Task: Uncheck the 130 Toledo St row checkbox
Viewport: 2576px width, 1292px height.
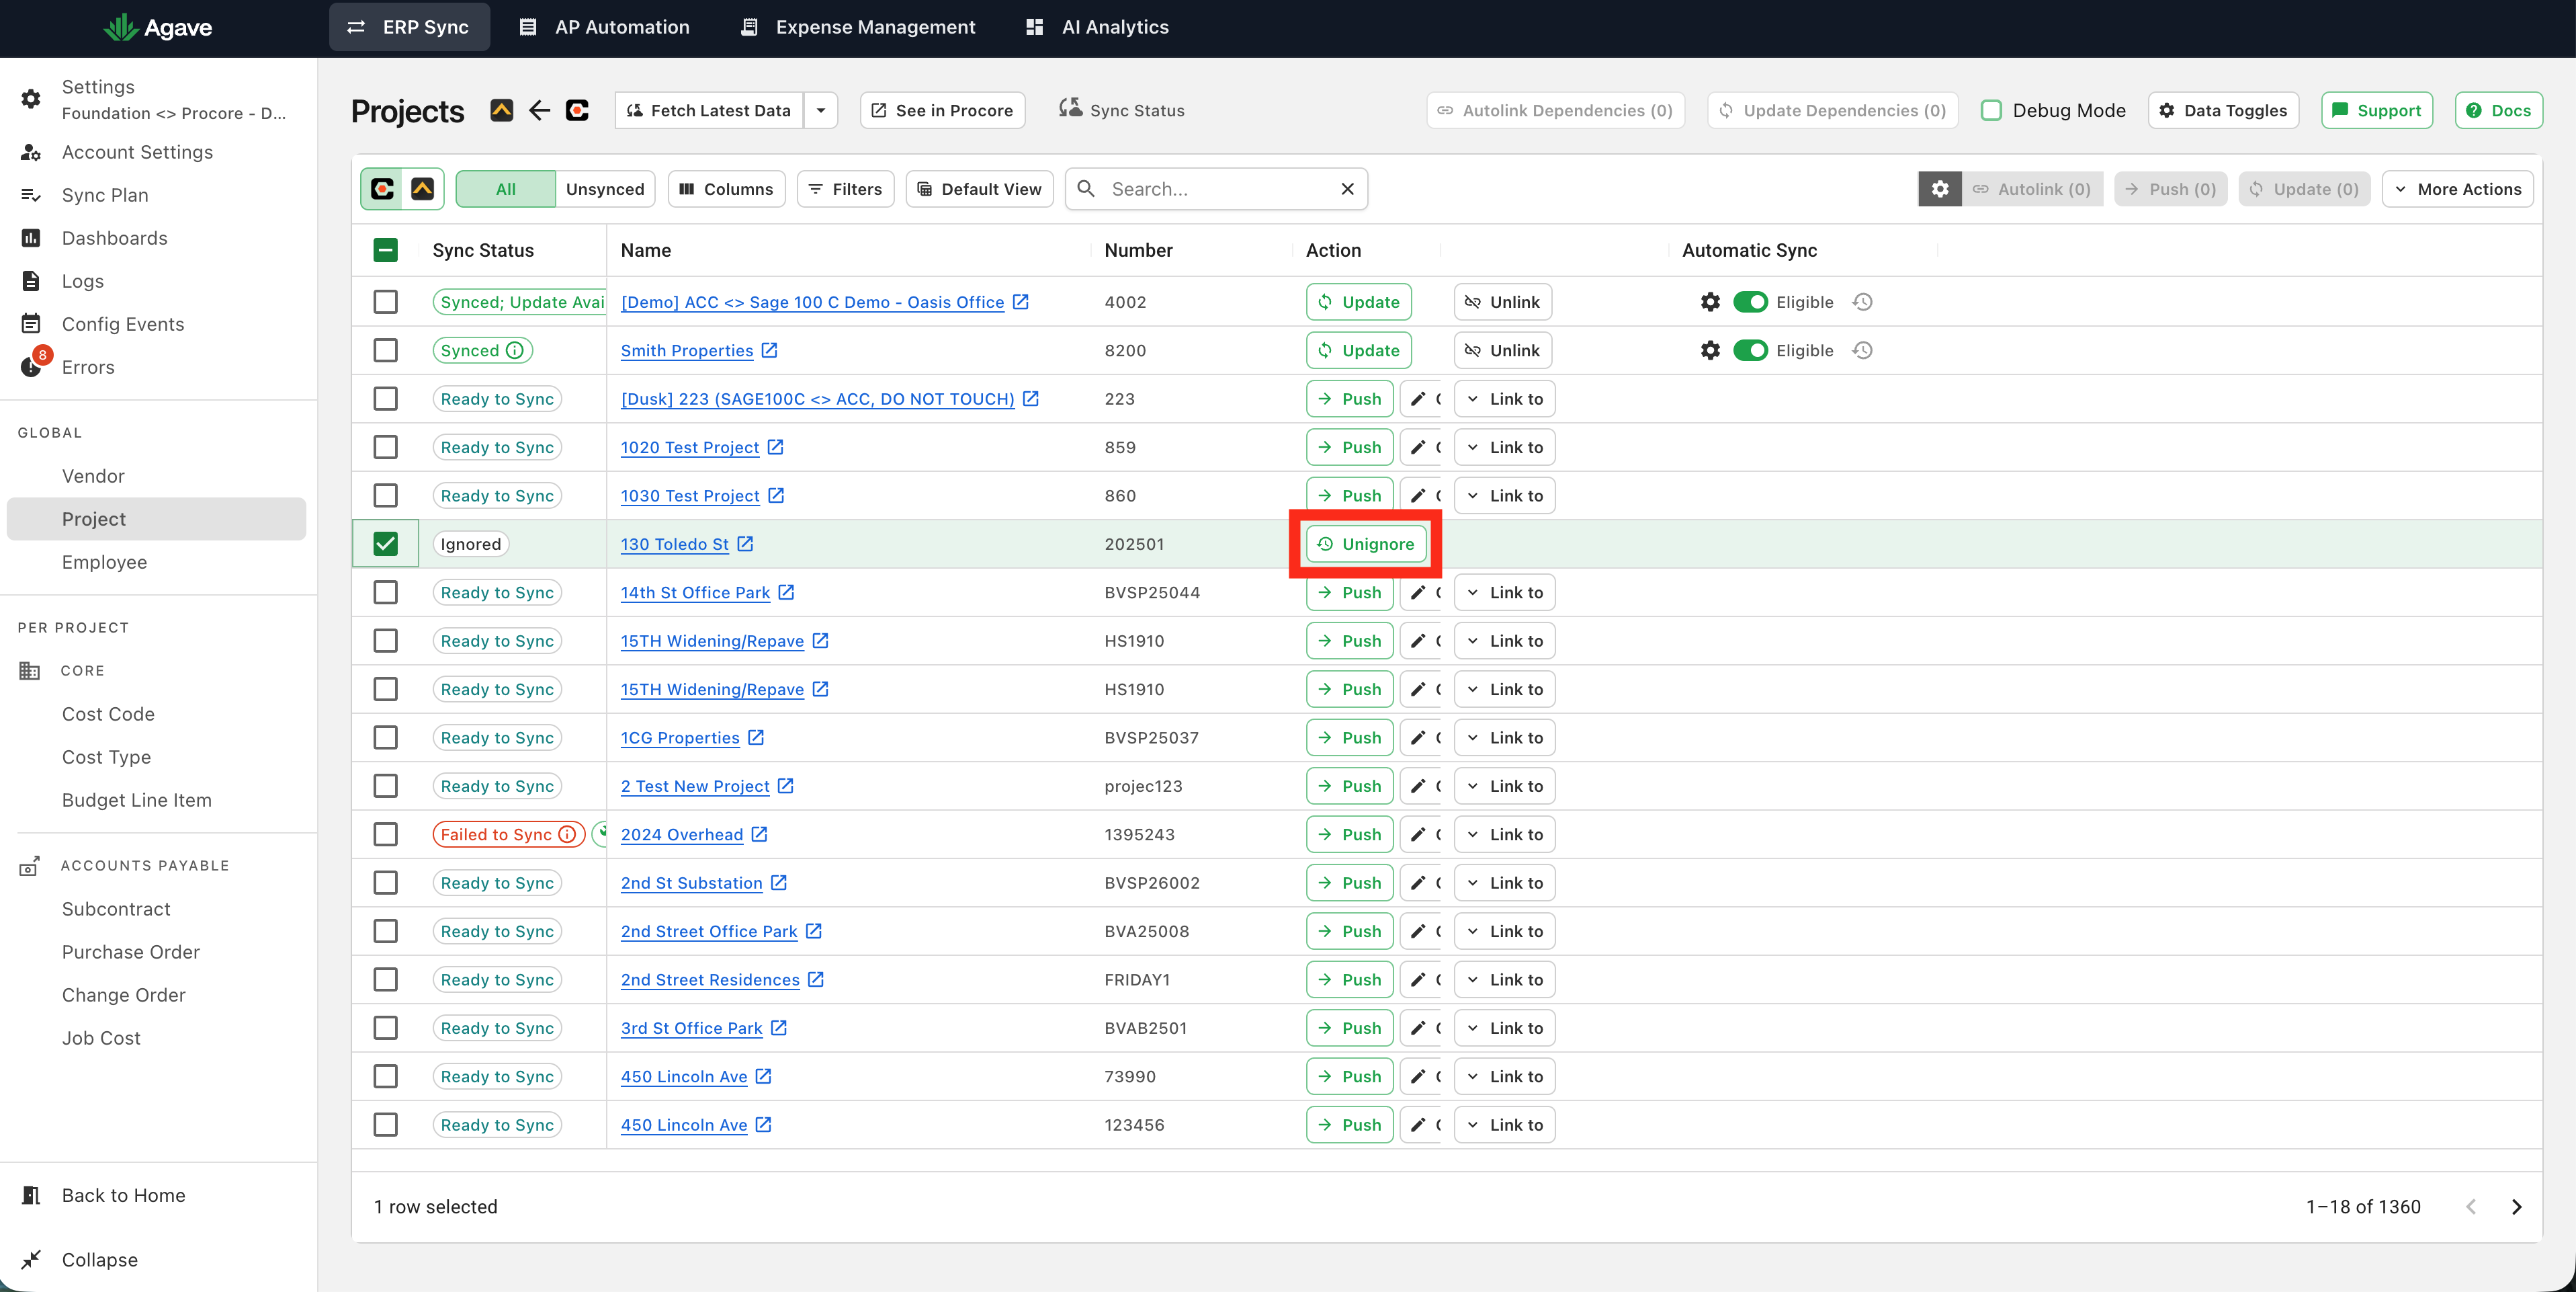Action: tap(385, 543)
